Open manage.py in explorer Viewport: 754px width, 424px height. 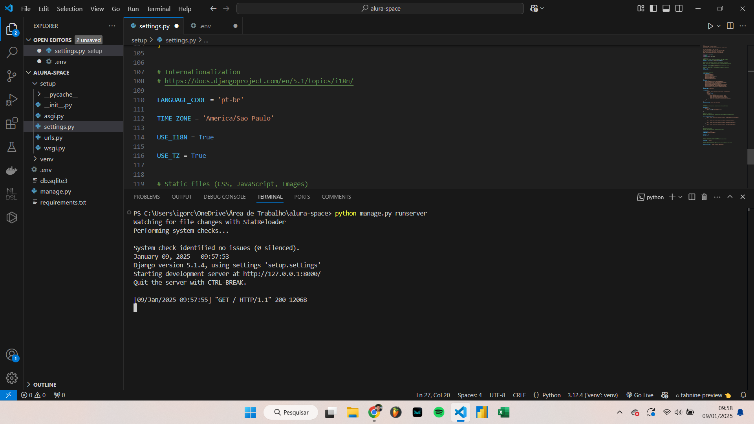point(55,191)
